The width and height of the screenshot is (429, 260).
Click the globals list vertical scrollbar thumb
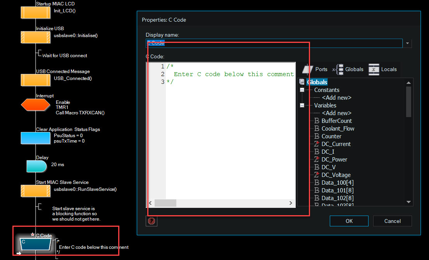(408, 102)
